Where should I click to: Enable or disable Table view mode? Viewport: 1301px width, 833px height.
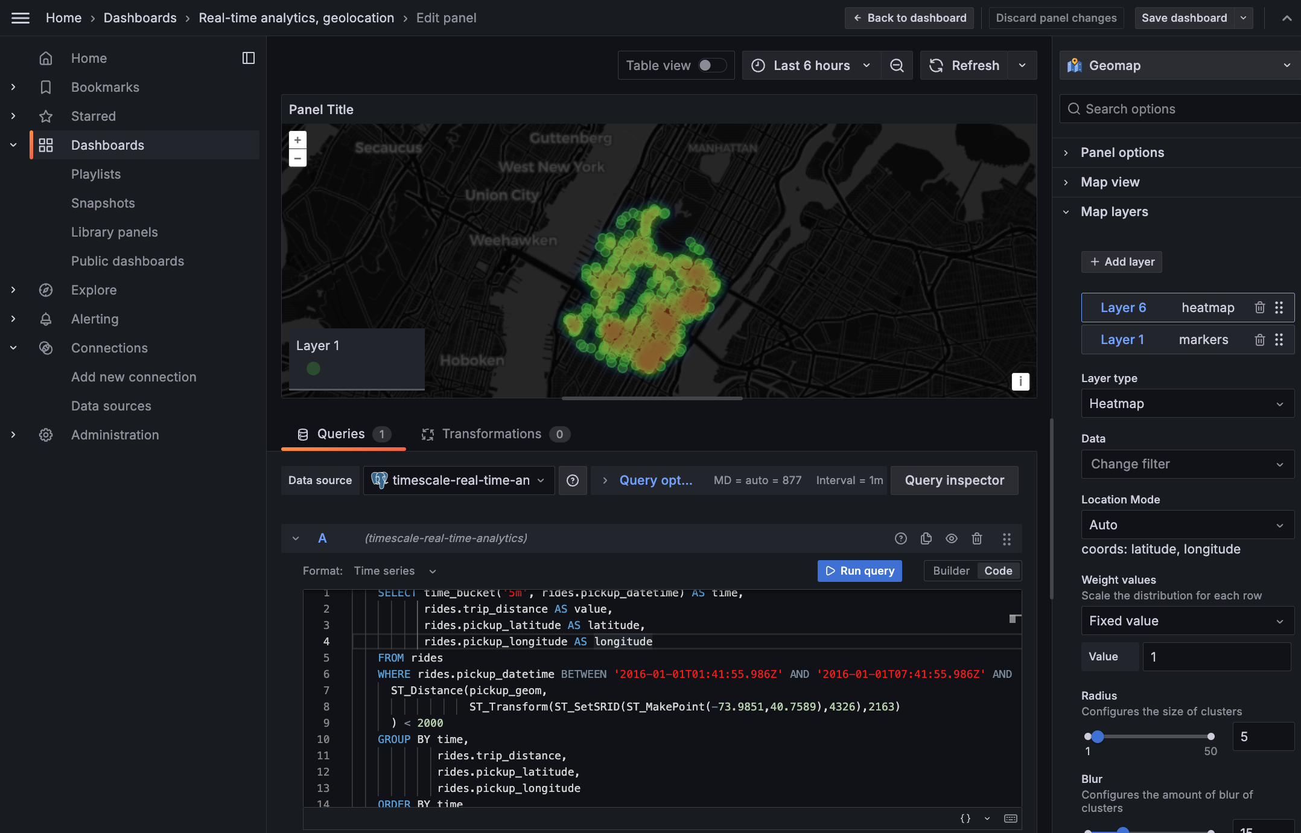[709, 65]
